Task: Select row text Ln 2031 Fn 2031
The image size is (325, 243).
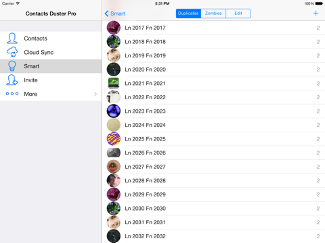Action: click(145, 222)
